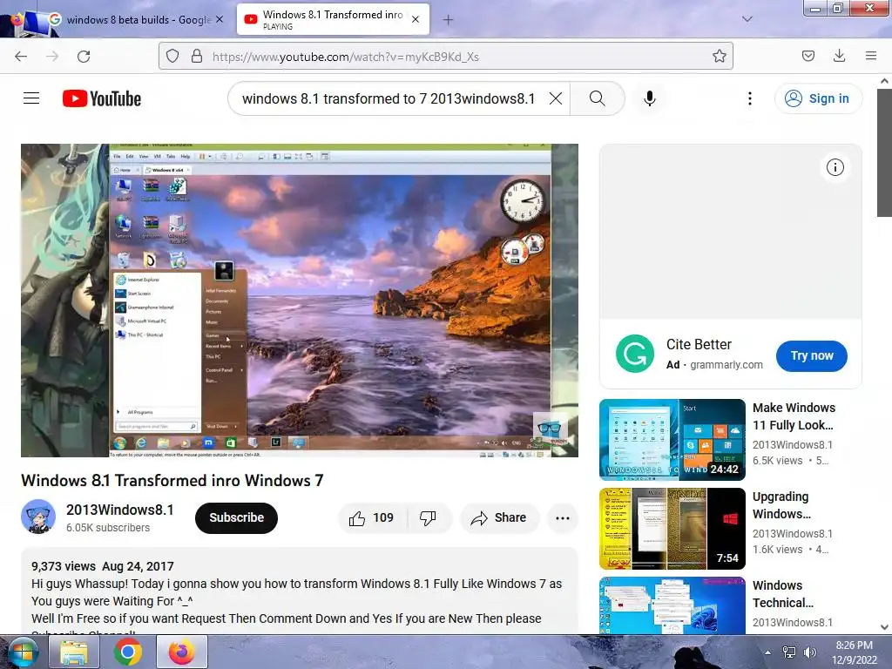
Task: Close the playing YouTube tab
Action: (416, 19)
